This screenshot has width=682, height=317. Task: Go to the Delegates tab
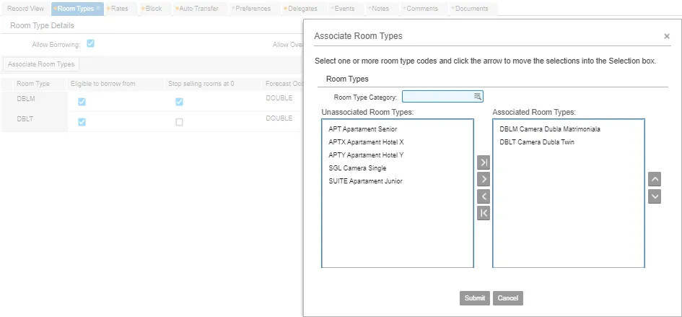(x=302, y=9)
